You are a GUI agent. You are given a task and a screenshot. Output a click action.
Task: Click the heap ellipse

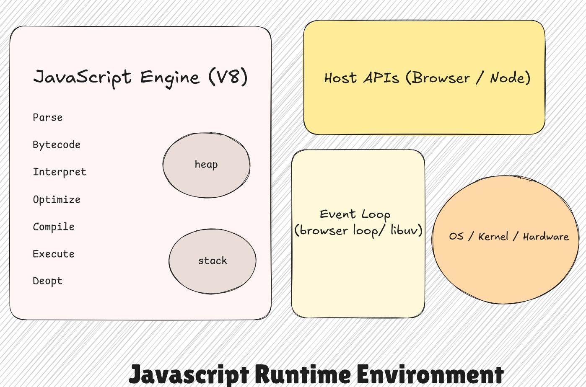[206, 165]
